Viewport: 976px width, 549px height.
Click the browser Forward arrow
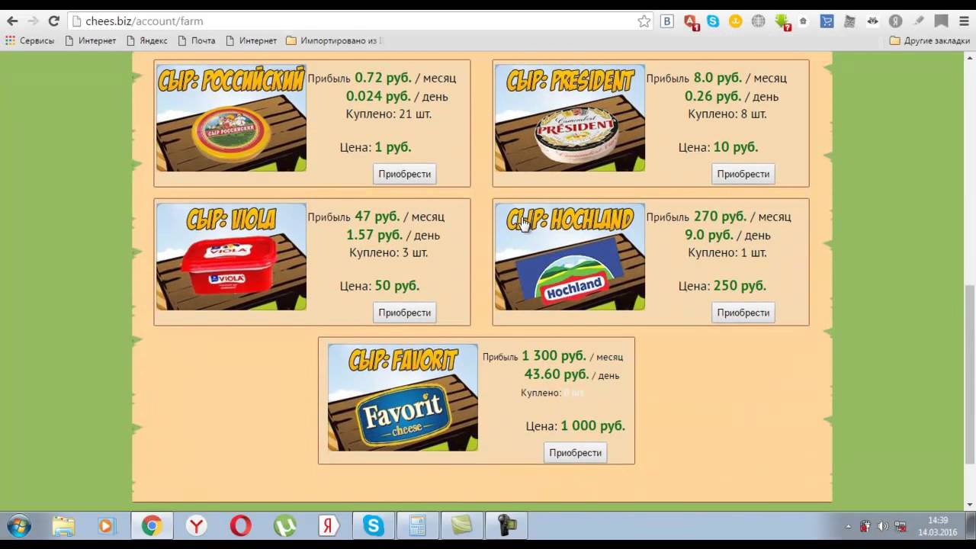[x=33, y=21]
